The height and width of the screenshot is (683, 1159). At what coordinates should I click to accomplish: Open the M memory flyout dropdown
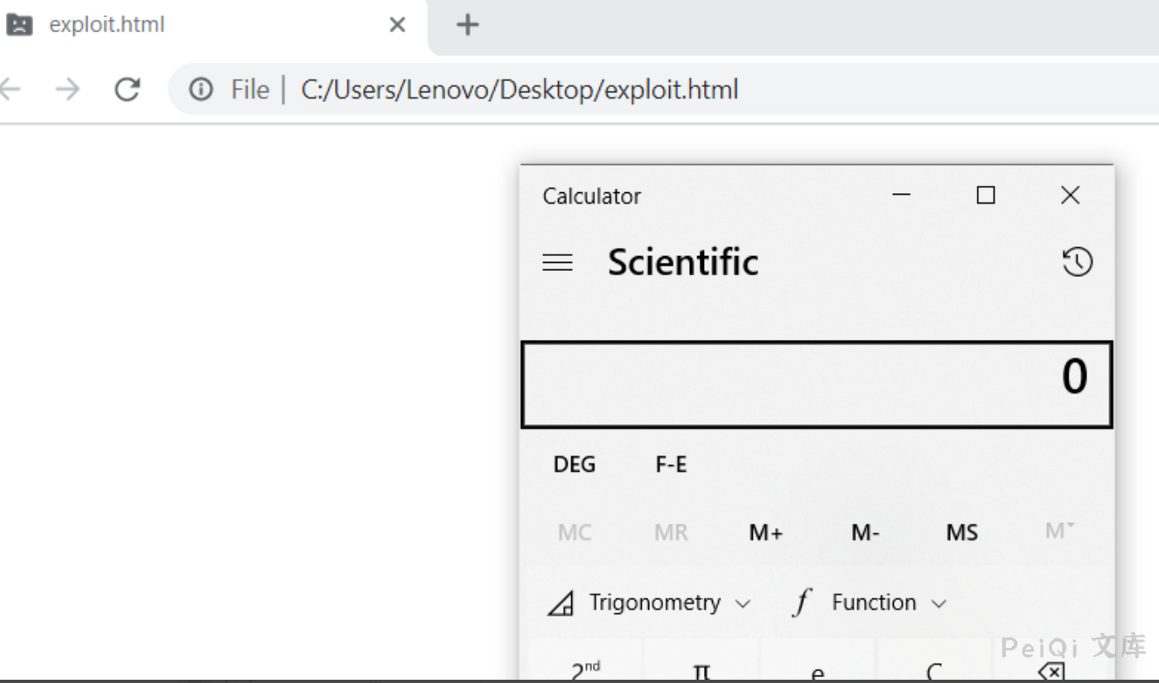1057,532
